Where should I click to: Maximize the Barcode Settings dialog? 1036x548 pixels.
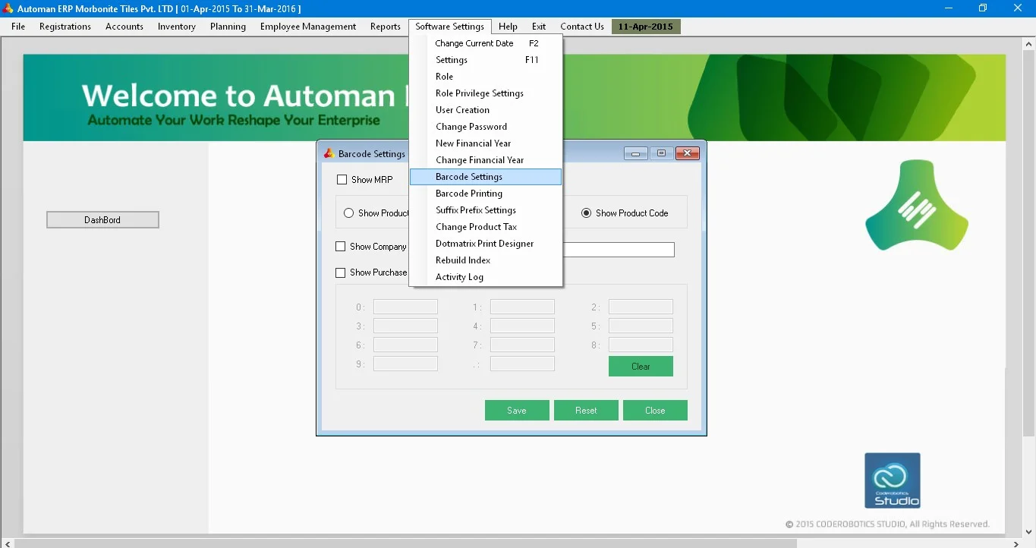[661, 153]
